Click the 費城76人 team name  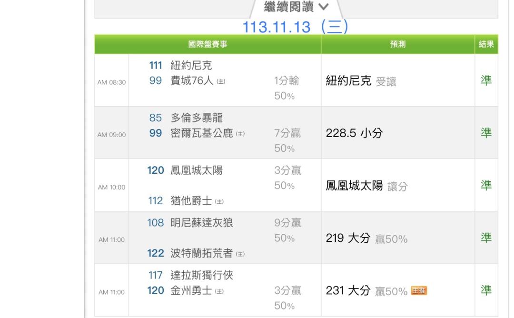click(192, 80)
